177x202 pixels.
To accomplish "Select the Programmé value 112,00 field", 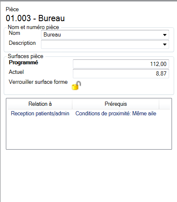I will coord(121,64).
